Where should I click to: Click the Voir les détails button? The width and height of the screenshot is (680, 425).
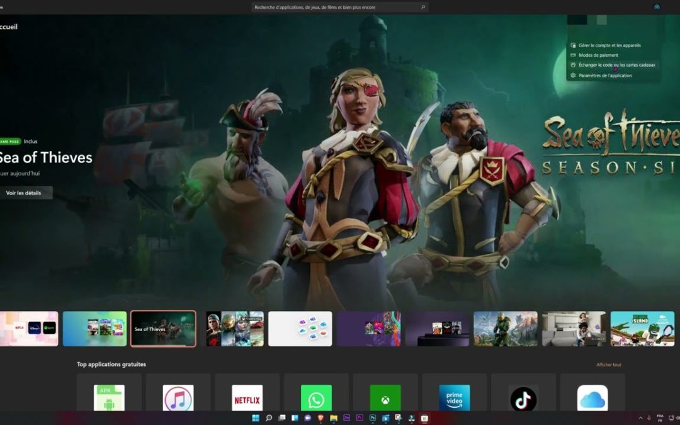click(25, 193)
